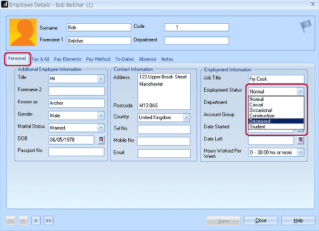
Task: Click the Help button
Action: [298, 221]
